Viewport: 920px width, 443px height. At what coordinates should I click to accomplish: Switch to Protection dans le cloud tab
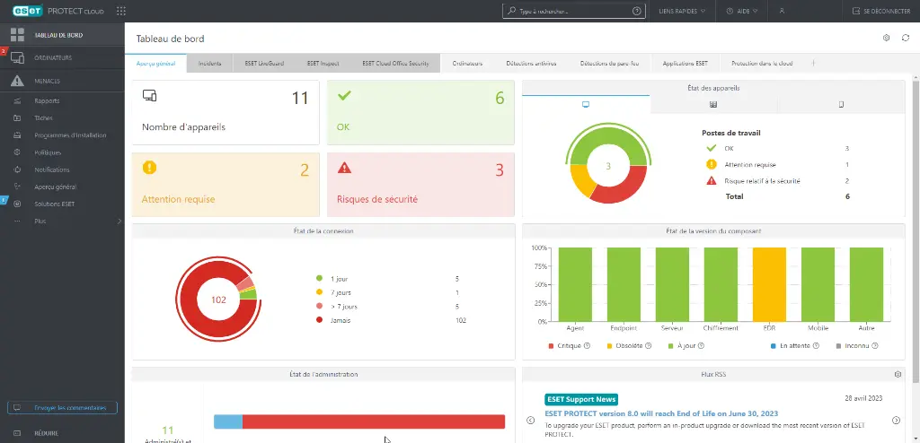pyautogui.click(x=762, y=64)
